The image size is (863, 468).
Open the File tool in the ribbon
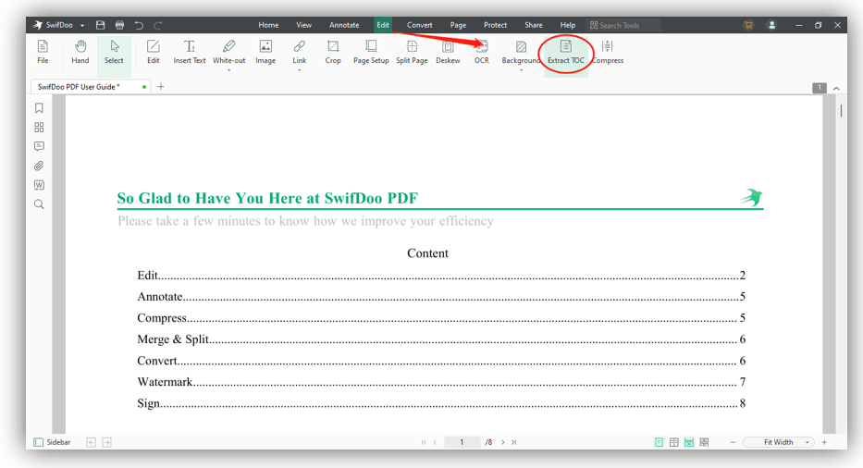(43, 52)
